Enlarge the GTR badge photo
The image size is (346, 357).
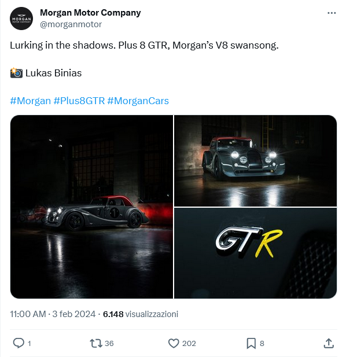click(255, 253)
